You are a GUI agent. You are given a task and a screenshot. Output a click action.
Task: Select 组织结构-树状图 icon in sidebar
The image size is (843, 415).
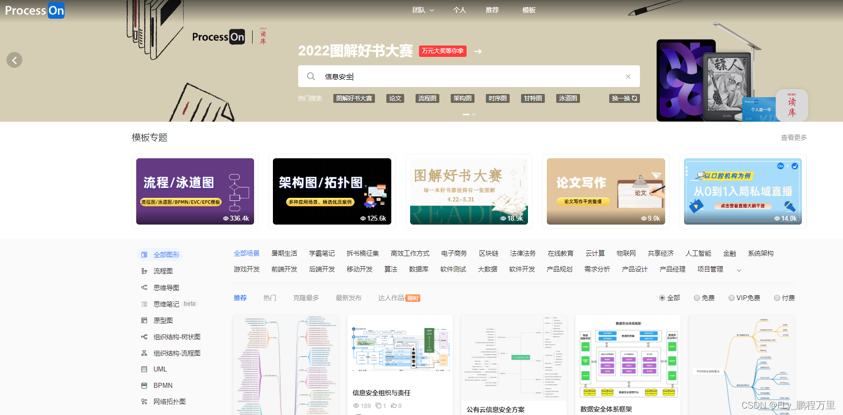[144, 337]
